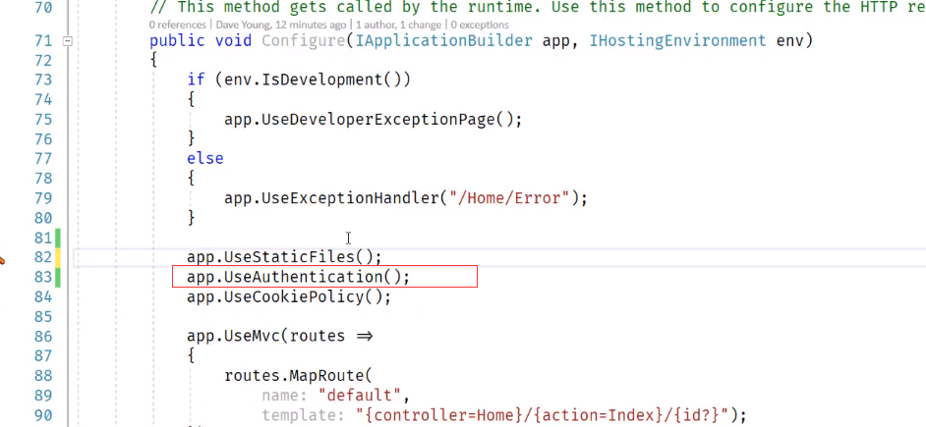
Task: Click the app.UseCookiePolicy(); statement
Action: click(289, 296)
